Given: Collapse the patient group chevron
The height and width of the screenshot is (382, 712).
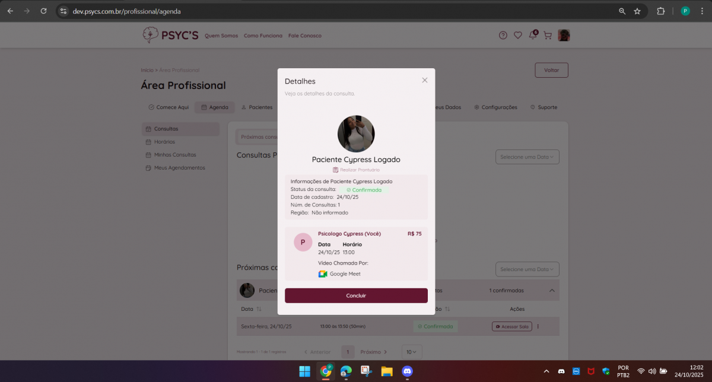Looking at the screenshot, I should tap(552, 291).
